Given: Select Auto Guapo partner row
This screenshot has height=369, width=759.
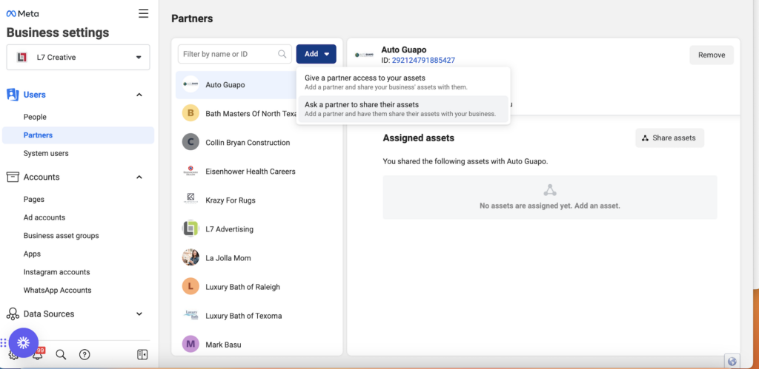Looking at the screenshot, I should pyautogui.click(x=236, y=84).
